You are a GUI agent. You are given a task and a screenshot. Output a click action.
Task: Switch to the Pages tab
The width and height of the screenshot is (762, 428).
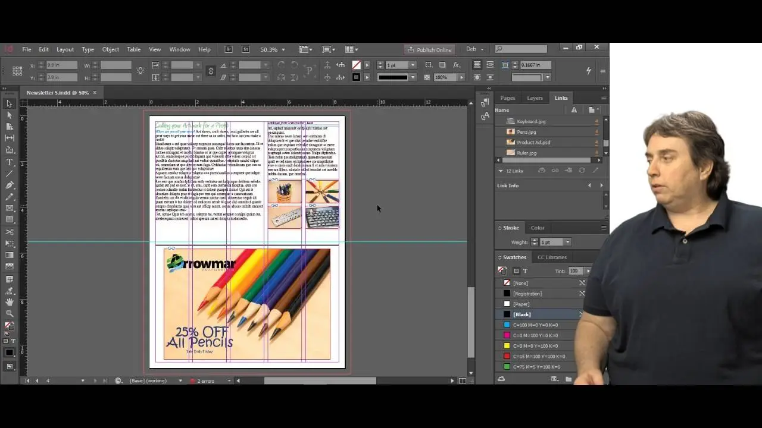[508, 98]
